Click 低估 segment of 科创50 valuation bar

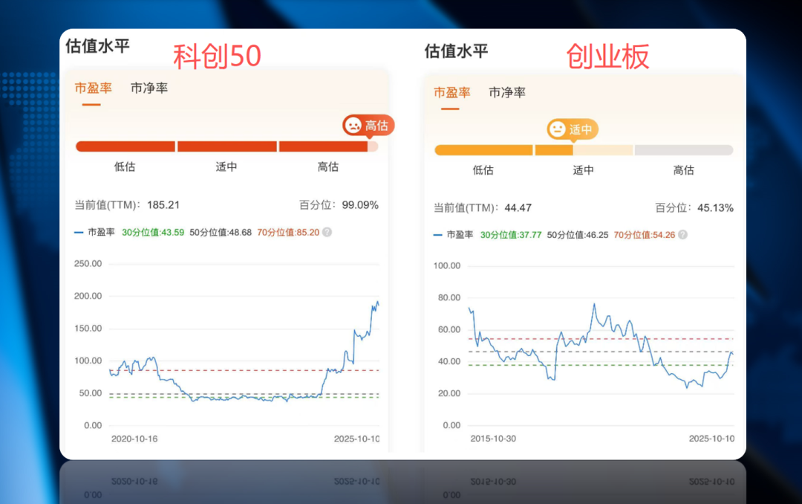(125, 146)
